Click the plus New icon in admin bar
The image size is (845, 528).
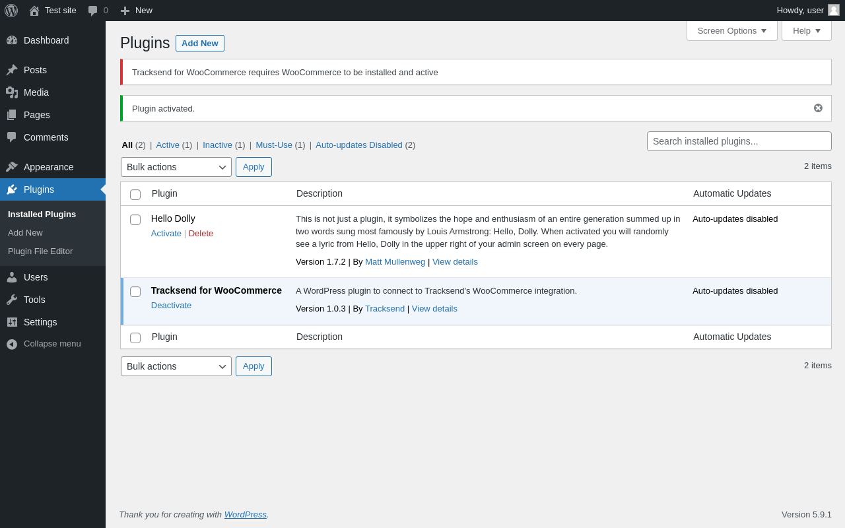(125, 11)
